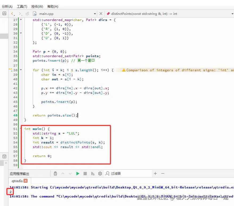Open the distinctPoints symbol dropdown

(232, 14)
